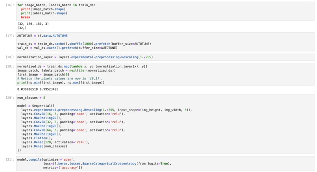Click the [20]: cell prompt label

click(x=10, y=98)
